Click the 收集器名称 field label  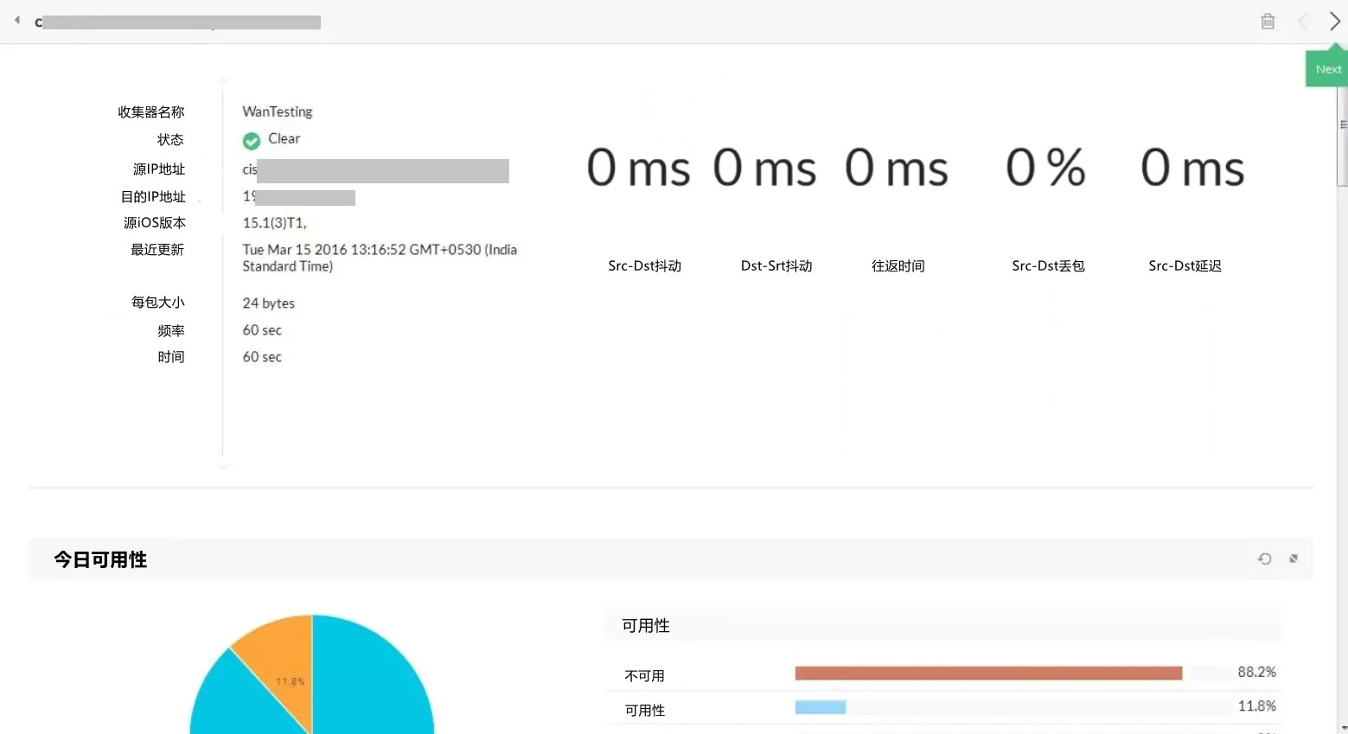tap(151, 112)
